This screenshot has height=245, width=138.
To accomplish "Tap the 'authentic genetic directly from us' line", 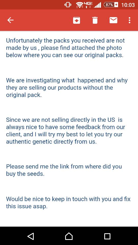I will [51, 142].
